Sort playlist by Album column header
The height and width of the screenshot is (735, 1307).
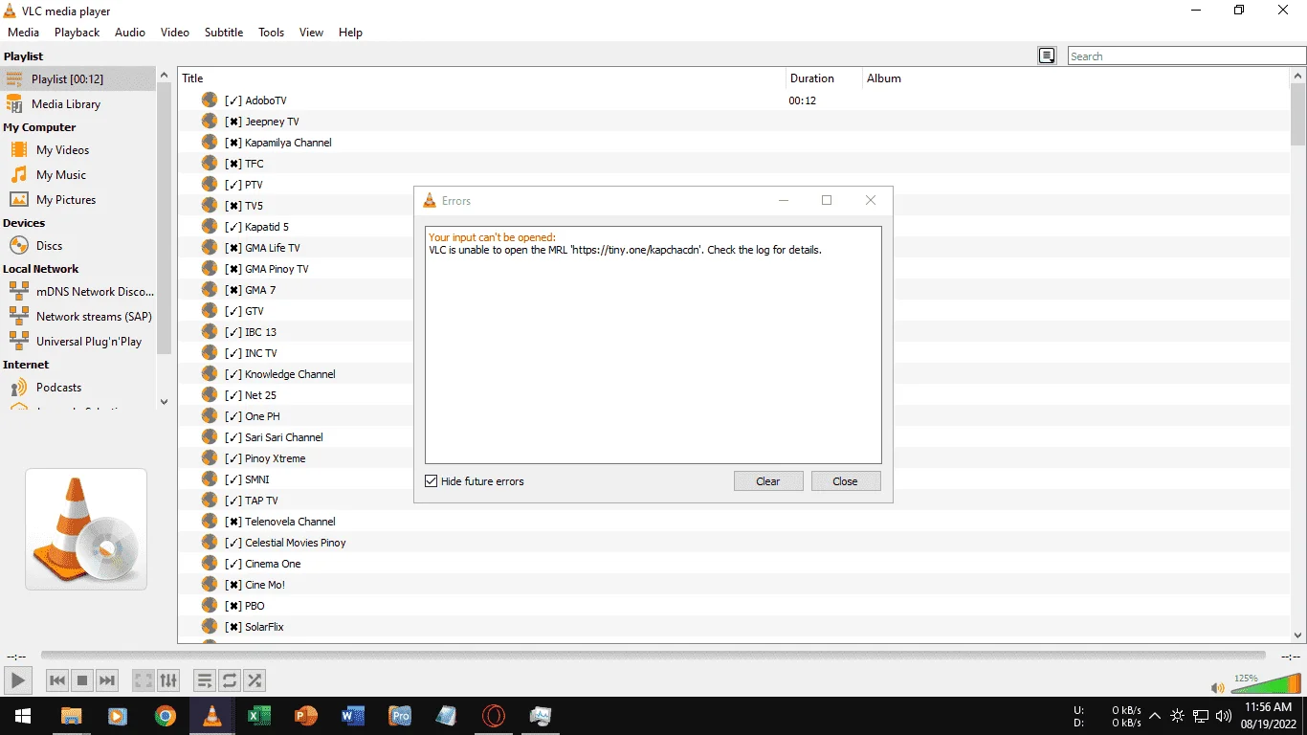pos(1076,78)
